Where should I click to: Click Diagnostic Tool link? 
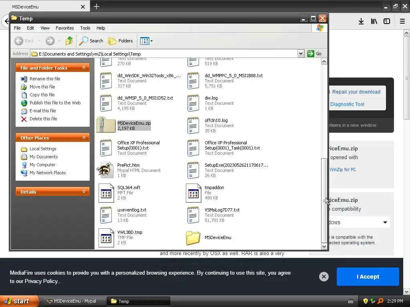point(347,104)
